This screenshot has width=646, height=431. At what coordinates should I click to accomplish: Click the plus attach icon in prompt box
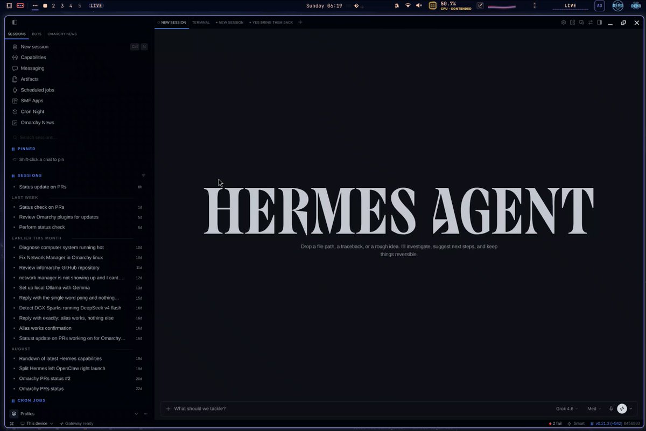(168, 409)
